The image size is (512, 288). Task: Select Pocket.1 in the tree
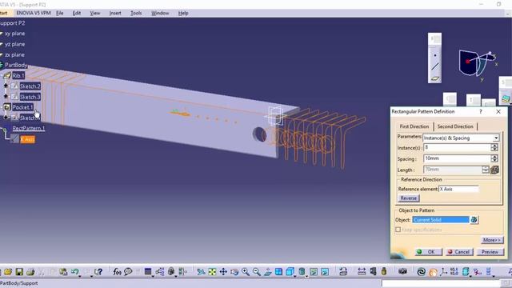22,107
